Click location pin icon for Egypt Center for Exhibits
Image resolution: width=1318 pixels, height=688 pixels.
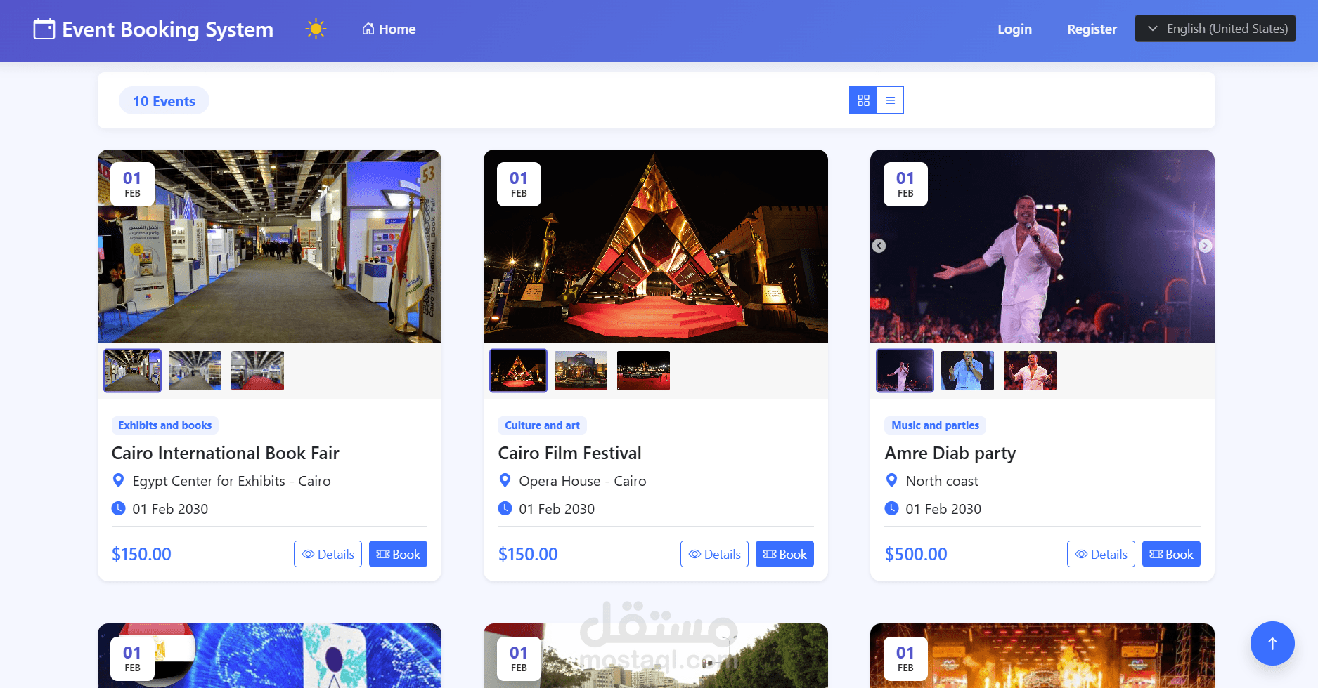[x=118, y=480]
